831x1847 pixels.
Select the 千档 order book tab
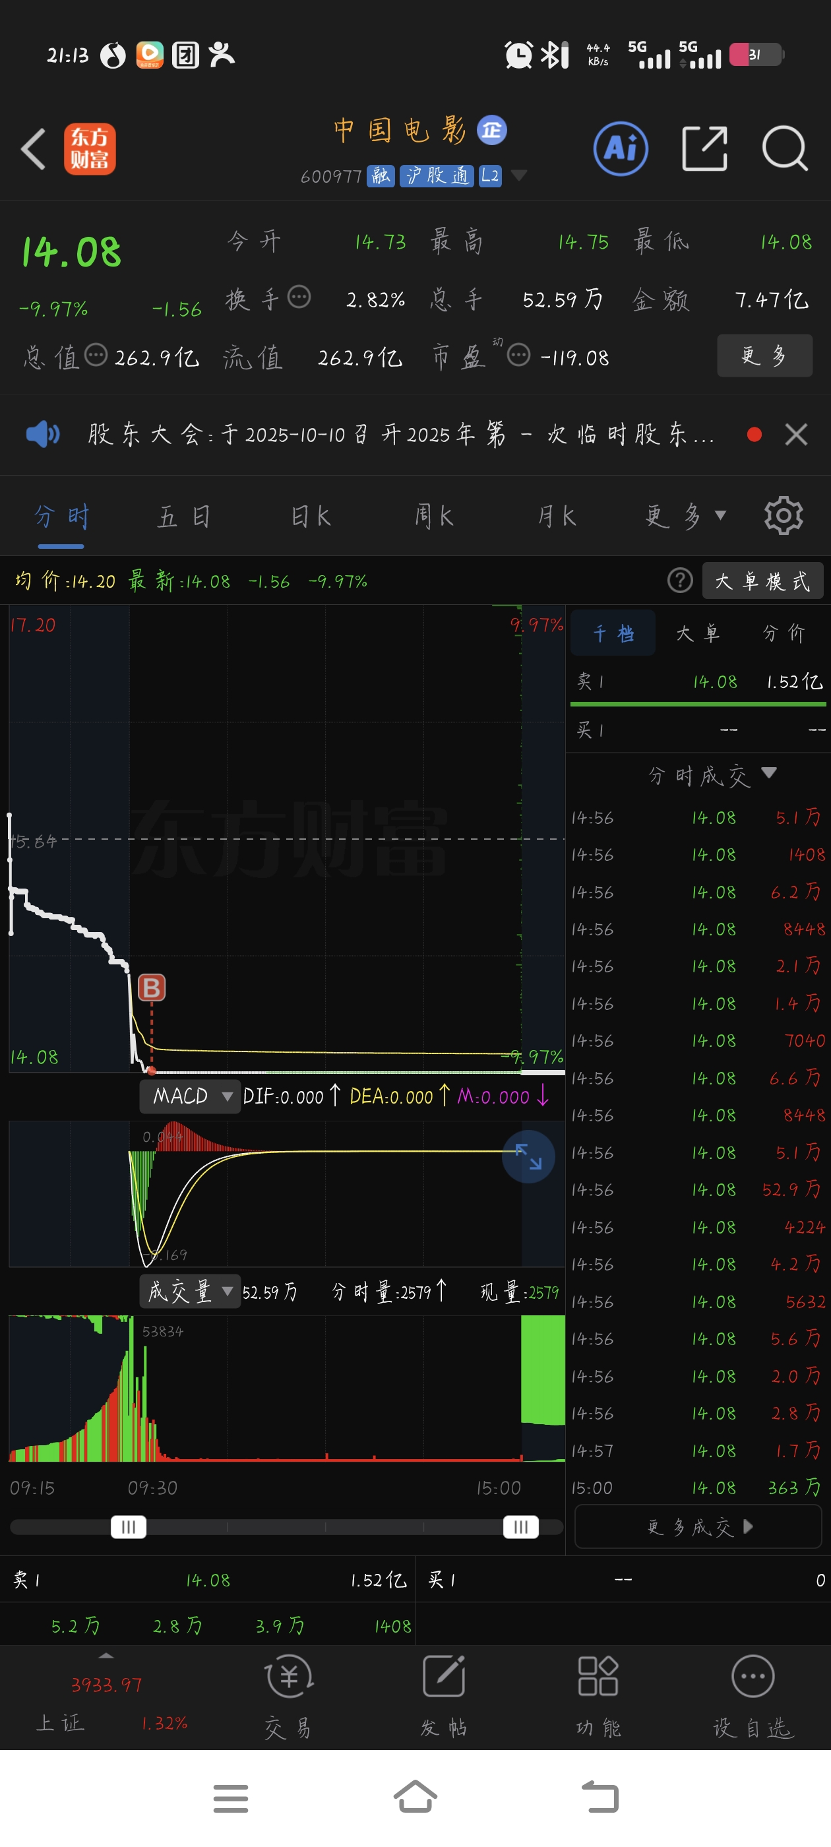coord(613,633)
